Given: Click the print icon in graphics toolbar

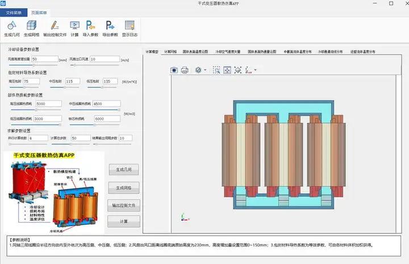Looking at the screenshot, I should (x=185, y=70).
